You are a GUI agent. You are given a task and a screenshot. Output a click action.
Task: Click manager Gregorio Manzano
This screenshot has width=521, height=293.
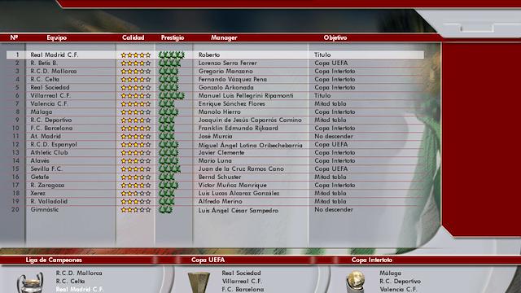[225, 71]
